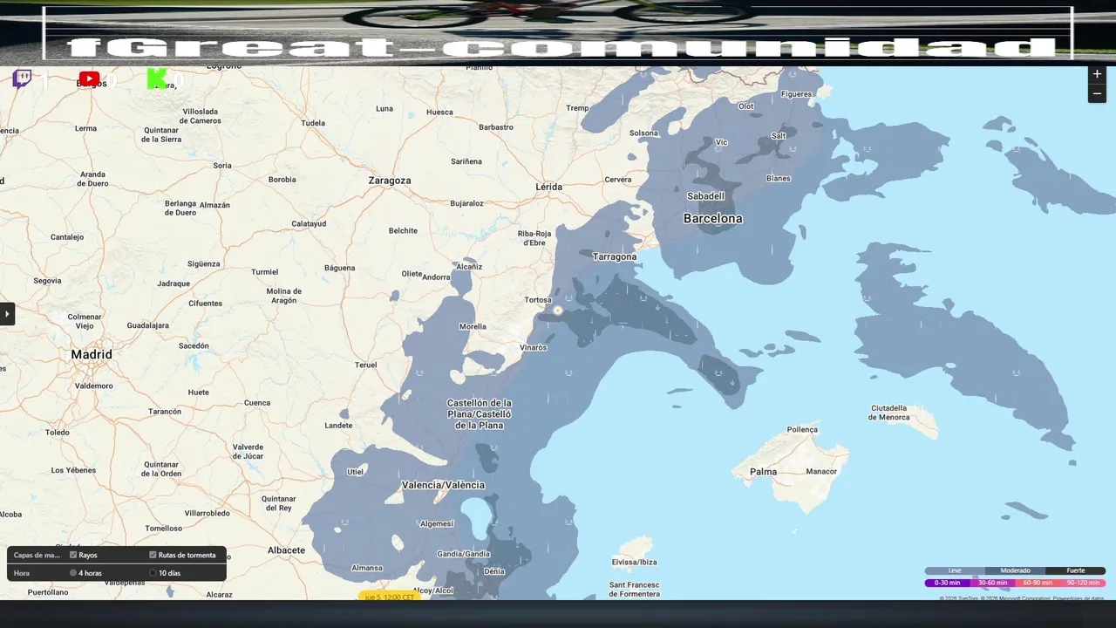Image resolution: width=1116 pixels, height=628 pixels.
Task: Click the Barcelona city label
Action: [x=712, y=219]
